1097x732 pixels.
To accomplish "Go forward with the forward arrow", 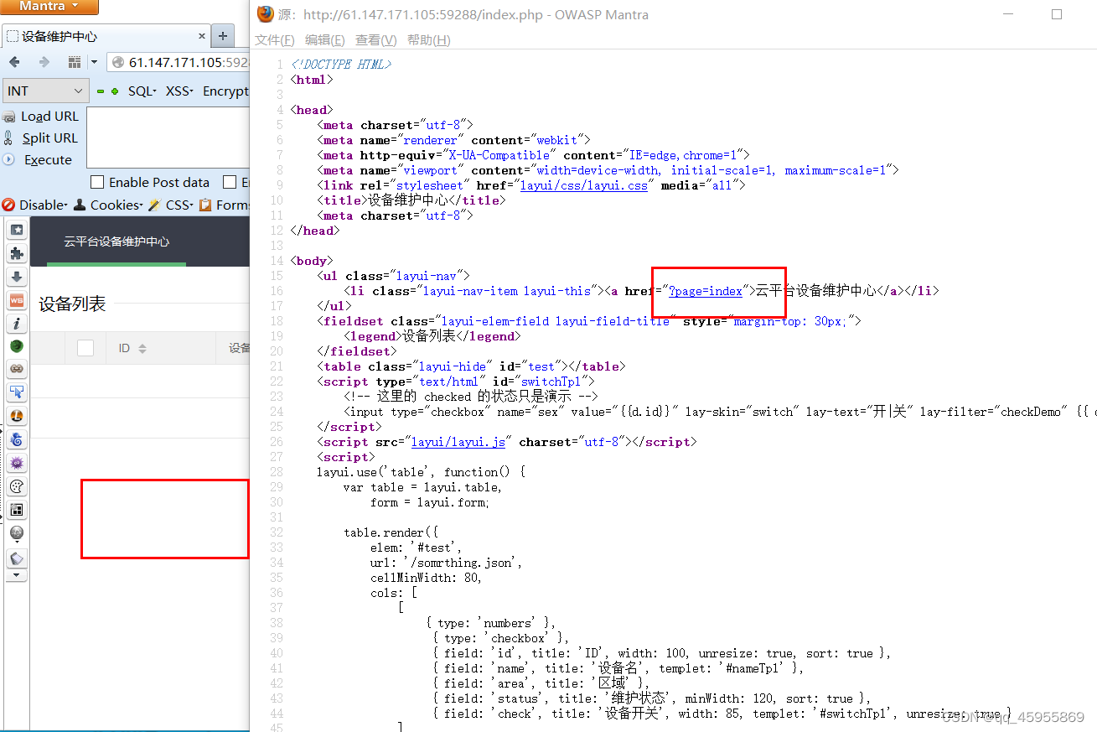I will [44, 63].
